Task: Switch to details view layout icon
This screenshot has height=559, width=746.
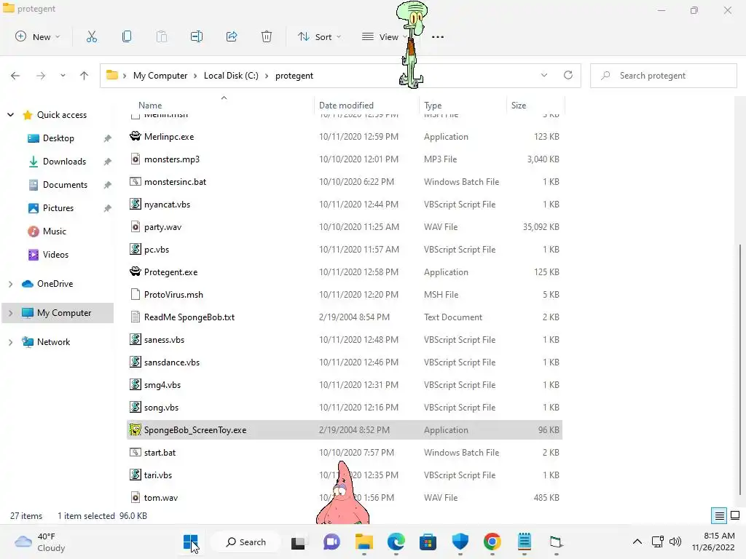Action: point(719,516)
